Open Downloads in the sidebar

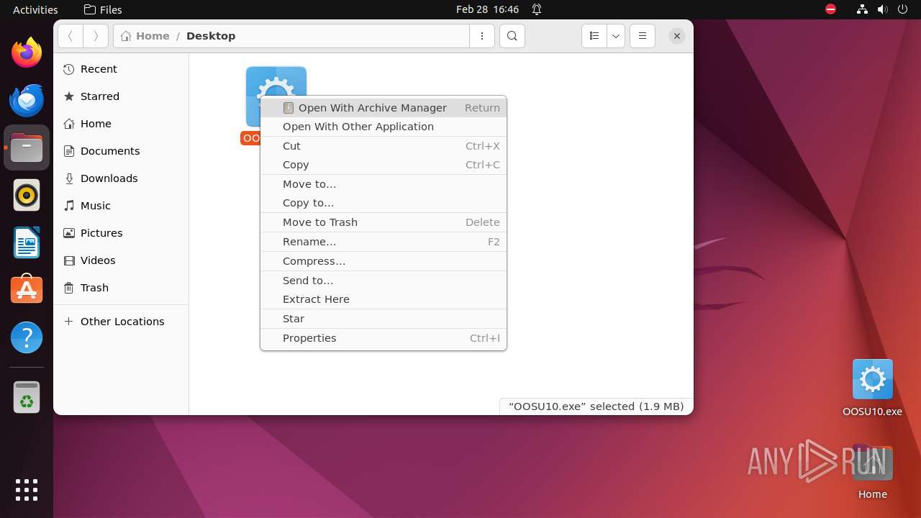click(x=121, y=178)
